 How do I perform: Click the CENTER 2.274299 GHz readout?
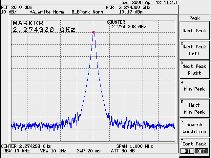[26, 146]
